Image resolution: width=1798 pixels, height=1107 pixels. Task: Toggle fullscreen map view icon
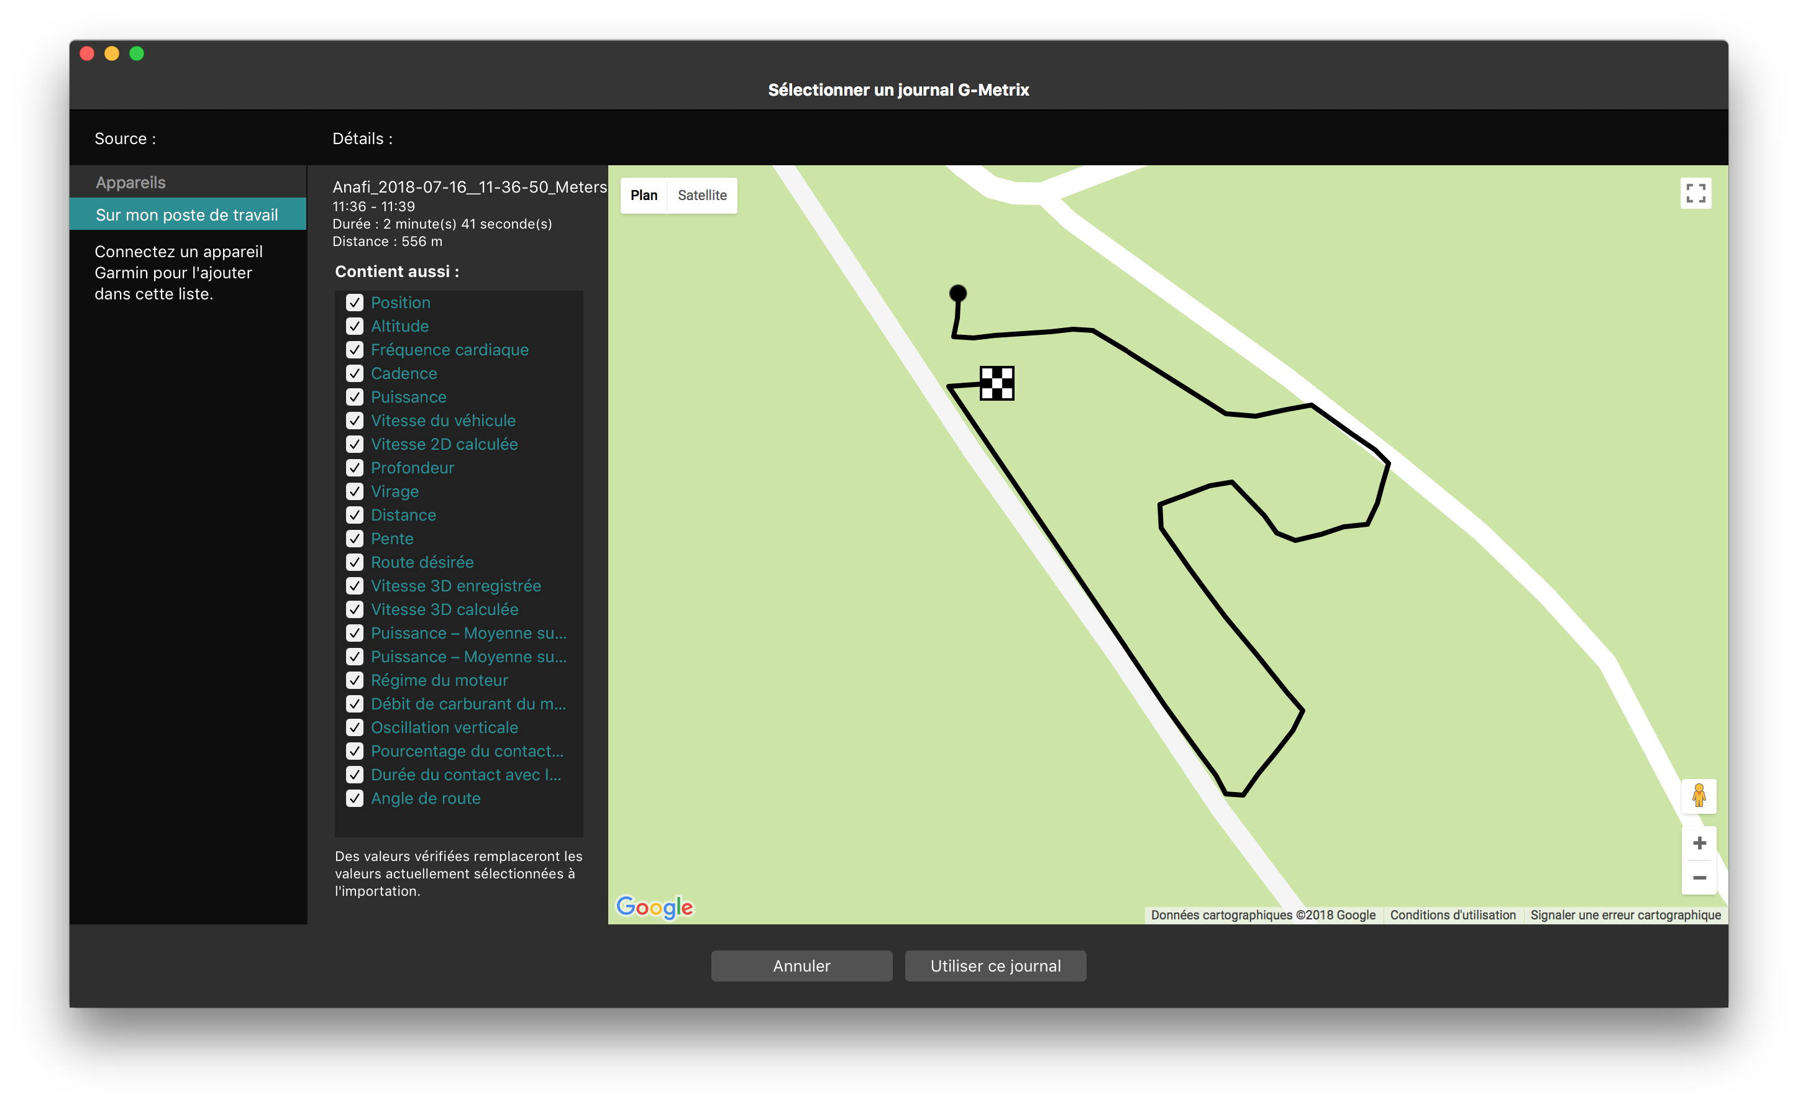1695,193
